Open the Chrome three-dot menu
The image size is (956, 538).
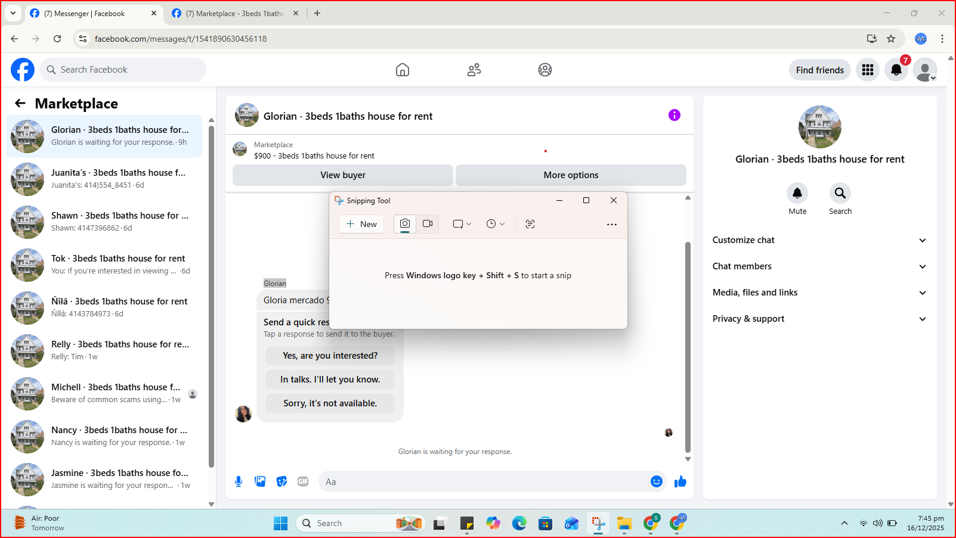(x=942, y=39)
